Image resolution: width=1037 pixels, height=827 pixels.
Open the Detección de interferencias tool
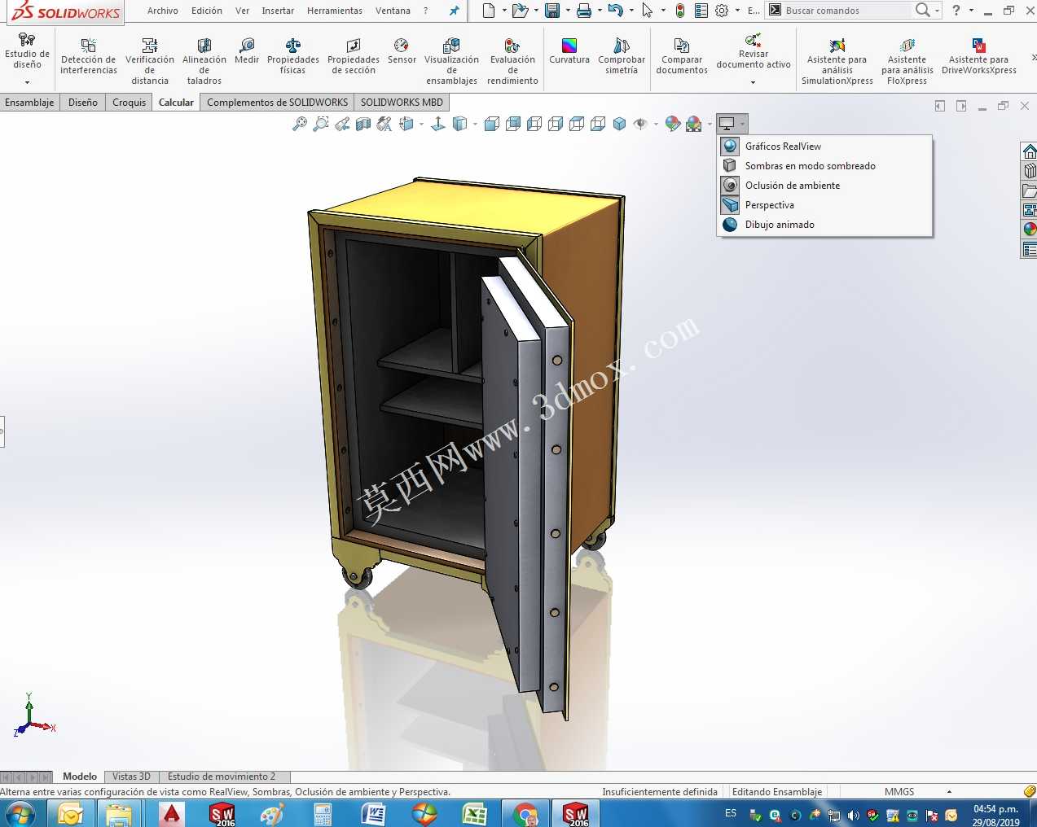(89, 57)
